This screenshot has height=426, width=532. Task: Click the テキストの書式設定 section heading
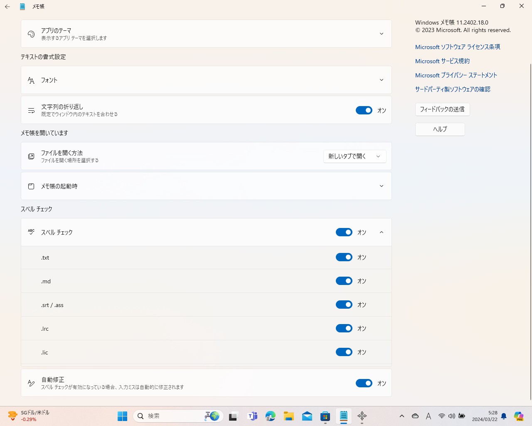(43, 57)
